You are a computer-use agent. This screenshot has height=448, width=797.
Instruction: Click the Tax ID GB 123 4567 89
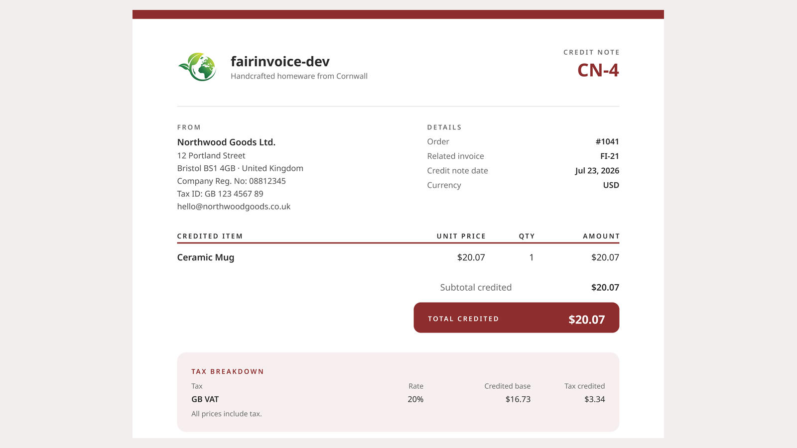coord(220,194)
